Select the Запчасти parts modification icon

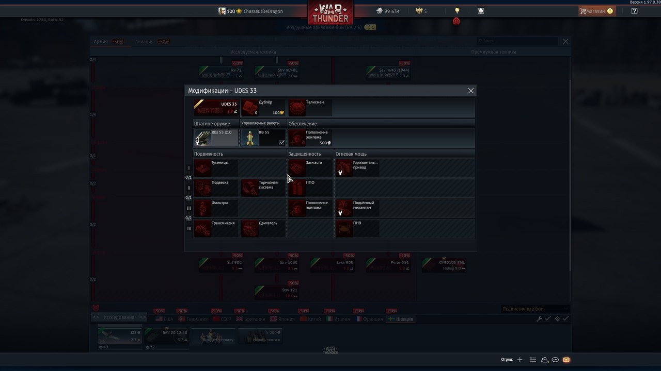297,168
